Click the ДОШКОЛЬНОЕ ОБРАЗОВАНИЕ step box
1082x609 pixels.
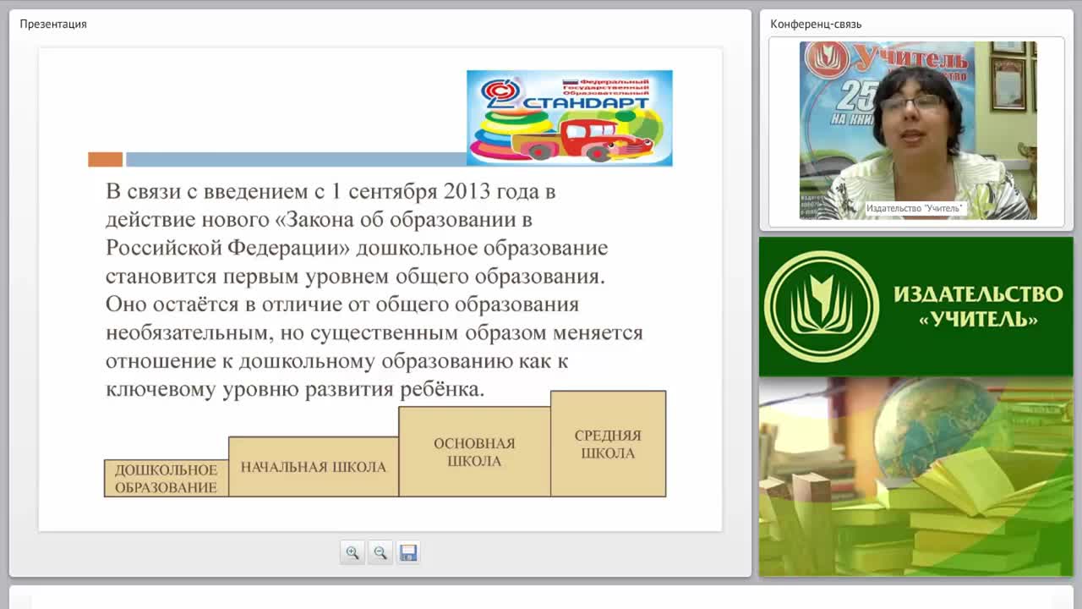[166, 478]
